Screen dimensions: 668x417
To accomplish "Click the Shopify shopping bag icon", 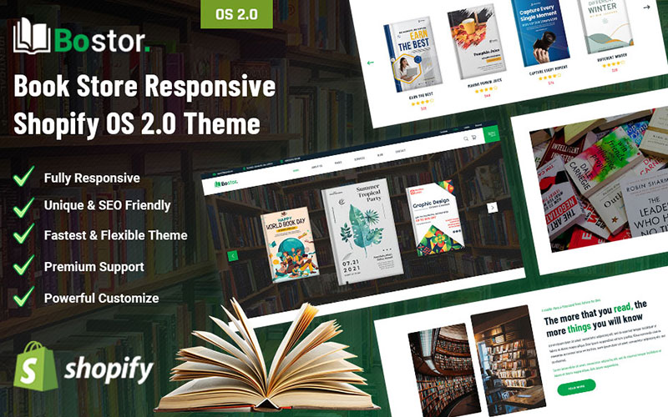I will 33,368.
